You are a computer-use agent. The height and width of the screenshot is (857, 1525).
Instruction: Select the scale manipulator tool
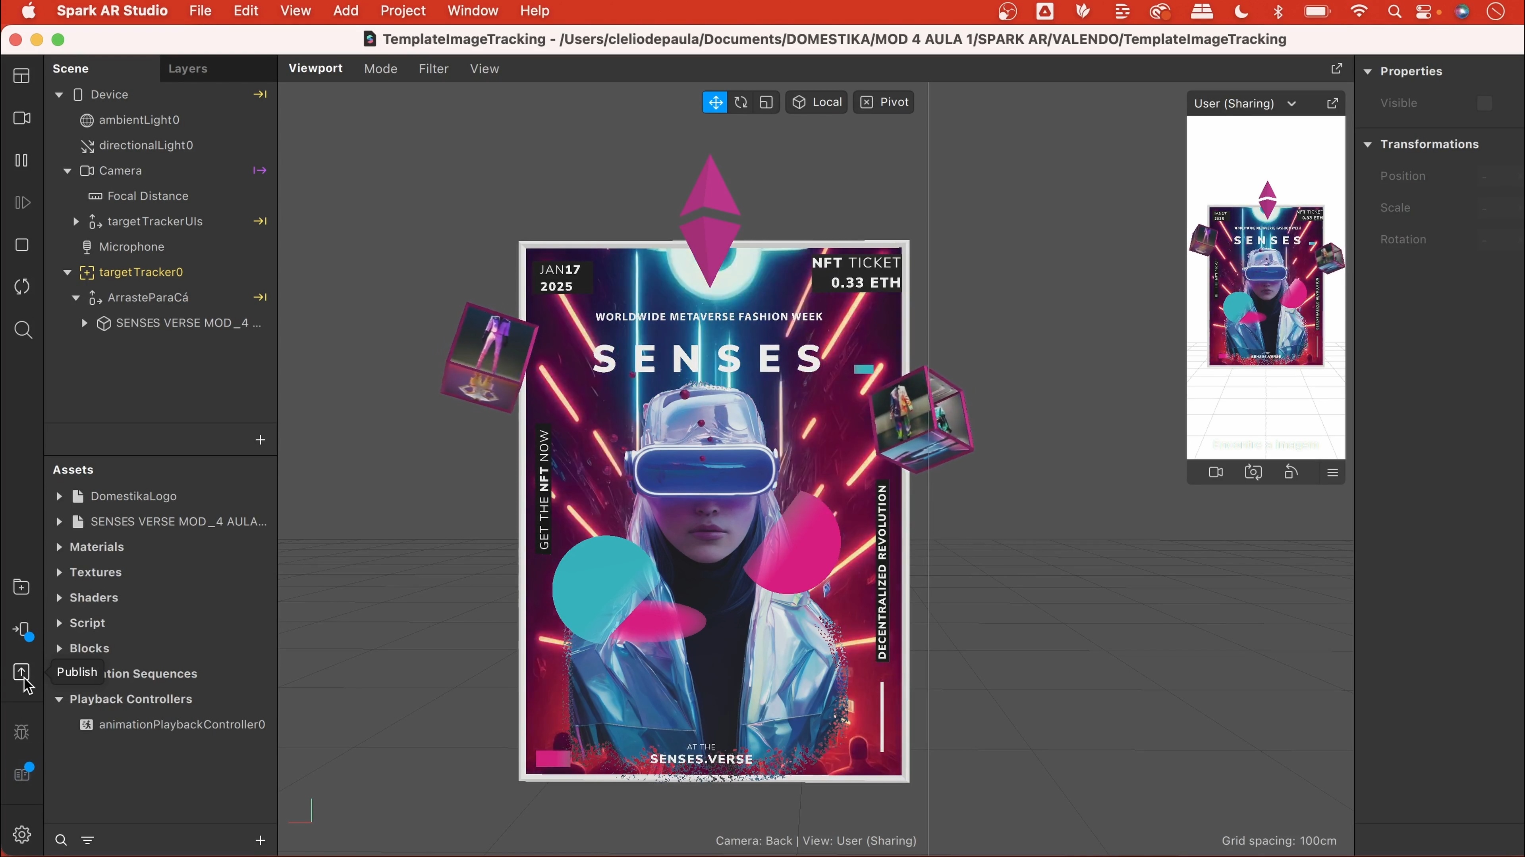coord(766,102)
